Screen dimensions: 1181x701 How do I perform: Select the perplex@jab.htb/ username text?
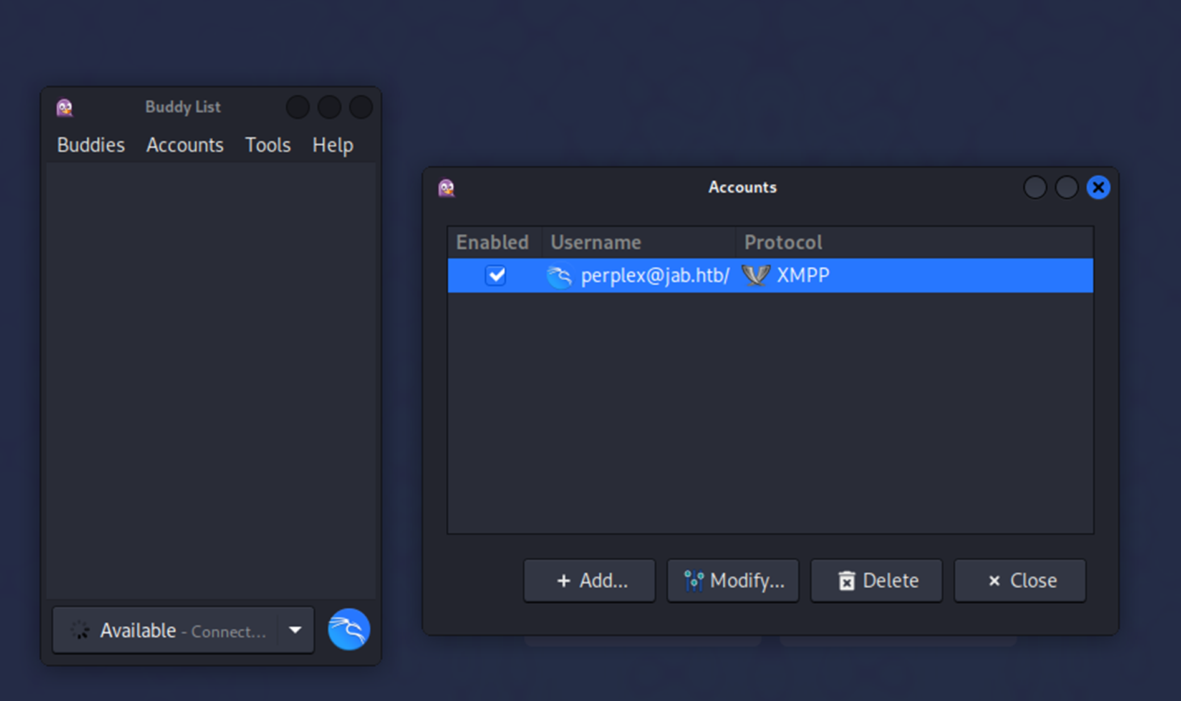[x=655, y=275]
